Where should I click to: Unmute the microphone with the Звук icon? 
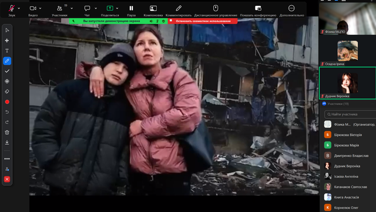point(12,8)
